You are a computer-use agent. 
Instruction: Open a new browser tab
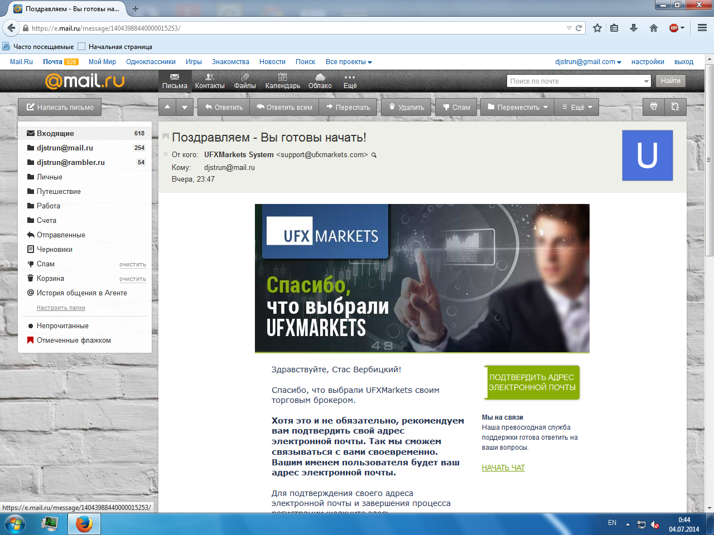[136, 9]
